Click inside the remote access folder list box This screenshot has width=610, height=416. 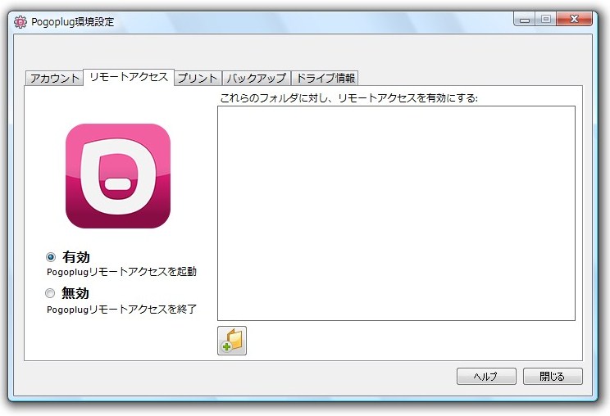pyautogui.click(x=396, y=213)
